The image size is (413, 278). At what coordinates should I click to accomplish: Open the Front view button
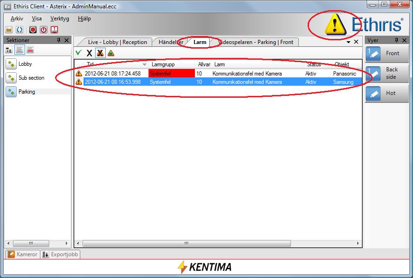387,53
